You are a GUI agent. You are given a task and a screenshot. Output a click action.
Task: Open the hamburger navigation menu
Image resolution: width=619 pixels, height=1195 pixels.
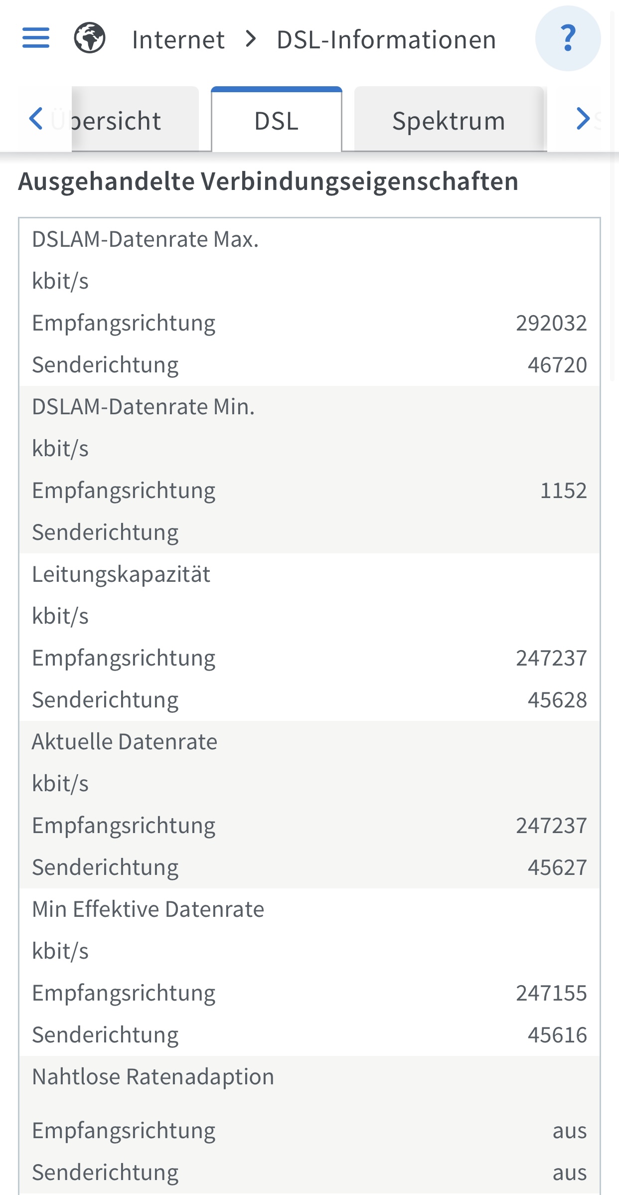[36, 38]
